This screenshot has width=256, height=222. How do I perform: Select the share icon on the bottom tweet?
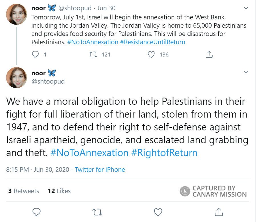[x=219, y=211]
